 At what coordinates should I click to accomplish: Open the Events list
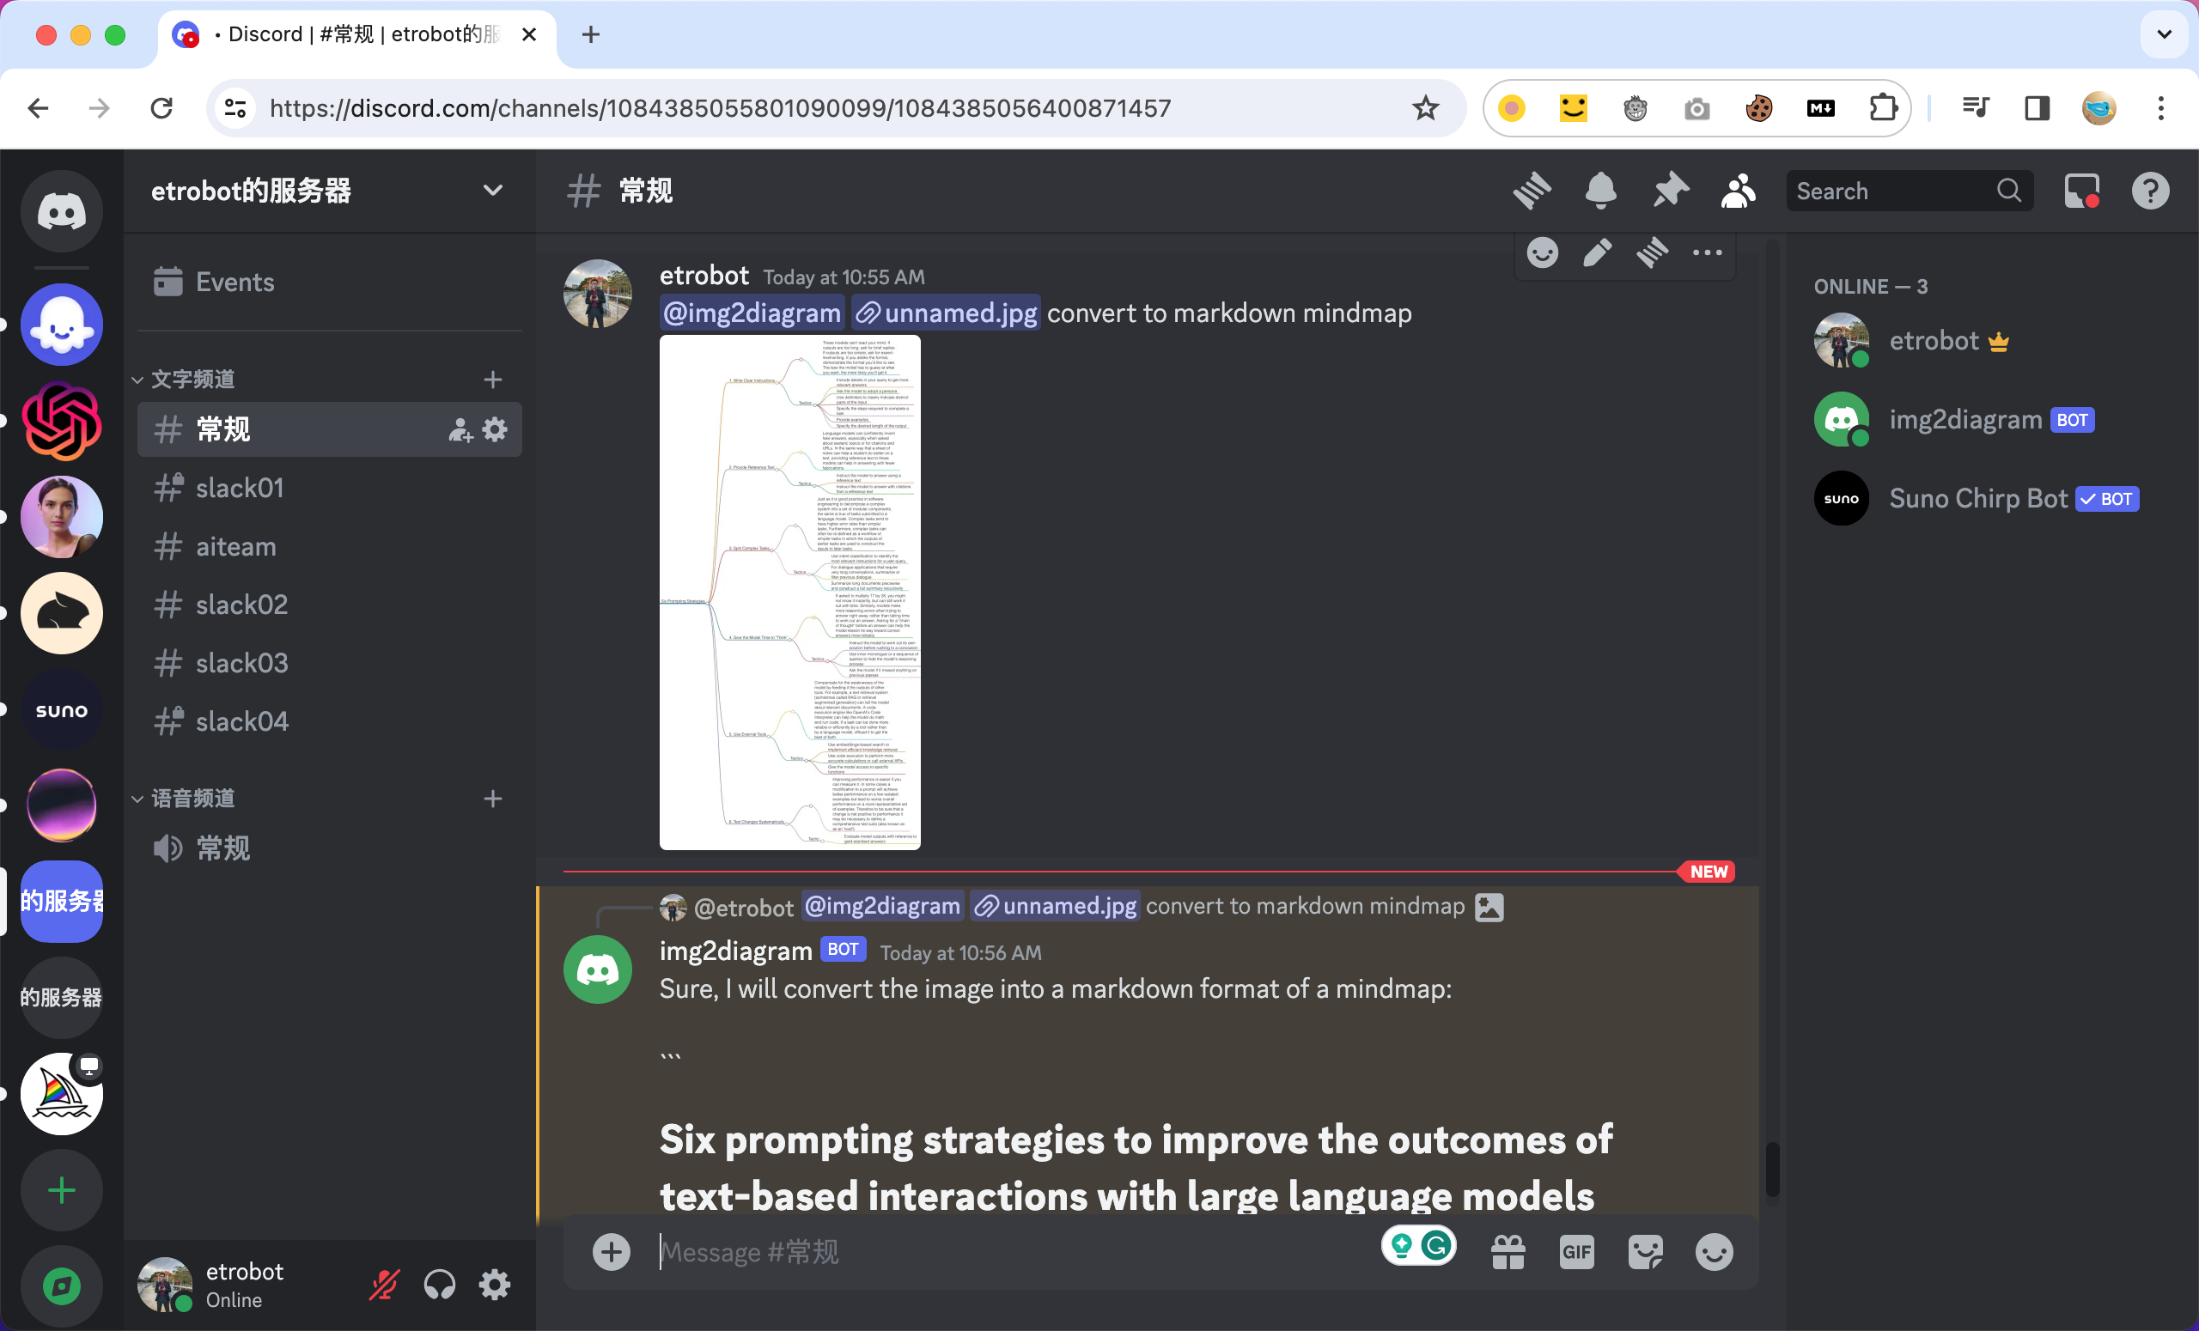235,283
